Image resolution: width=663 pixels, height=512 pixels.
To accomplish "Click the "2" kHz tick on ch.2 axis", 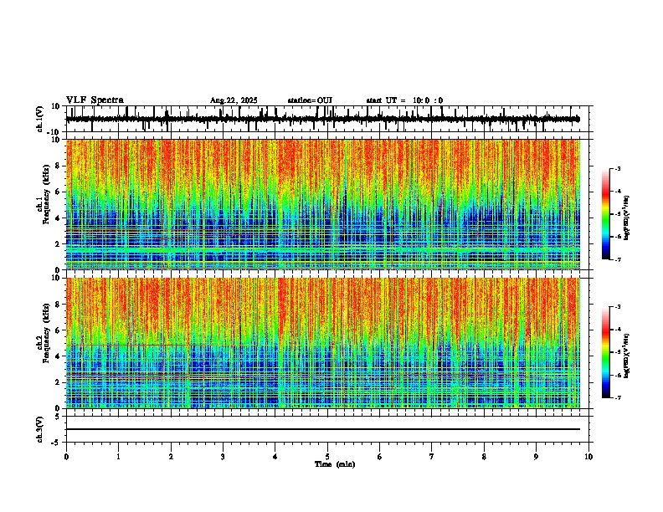I will (x=59, y=382).
